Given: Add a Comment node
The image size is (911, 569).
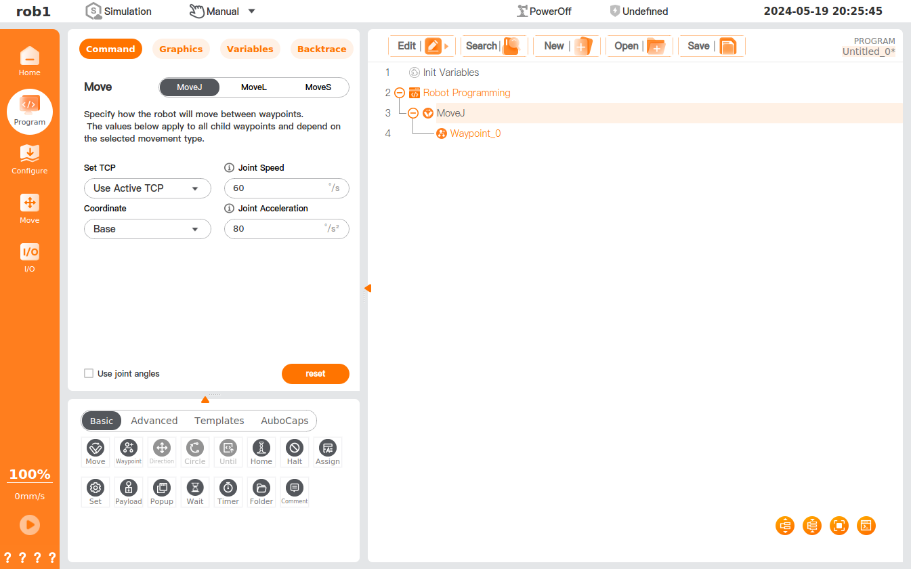Looking at the screenshot, I should coord(294,492).
